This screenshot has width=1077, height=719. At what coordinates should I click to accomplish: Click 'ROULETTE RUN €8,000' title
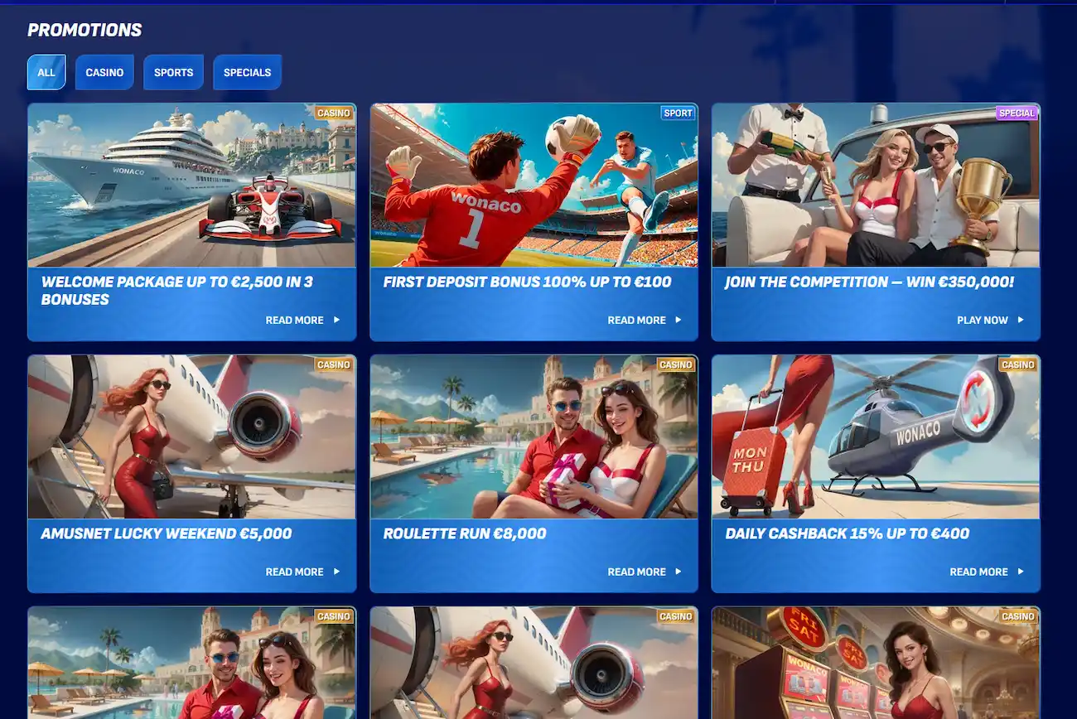pyautogui.click(x=465, y=533)
